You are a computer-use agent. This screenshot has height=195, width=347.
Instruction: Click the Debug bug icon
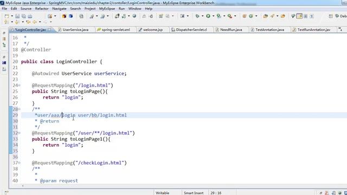click(x=197, y=16)
